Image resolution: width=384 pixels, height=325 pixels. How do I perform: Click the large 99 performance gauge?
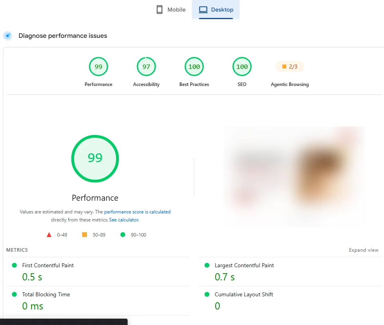pos(95,159)
